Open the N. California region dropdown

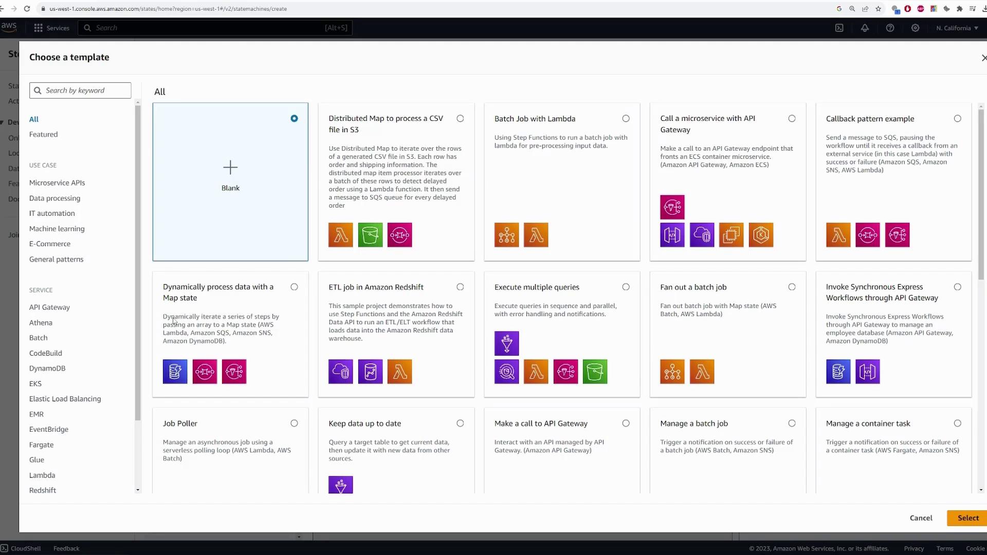[x=957, y=28]
